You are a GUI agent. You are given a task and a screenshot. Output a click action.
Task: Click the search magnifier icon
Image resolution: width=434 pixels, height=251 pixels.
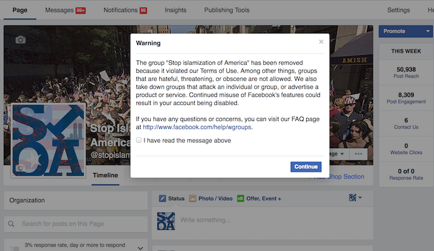tap(11, 224)
